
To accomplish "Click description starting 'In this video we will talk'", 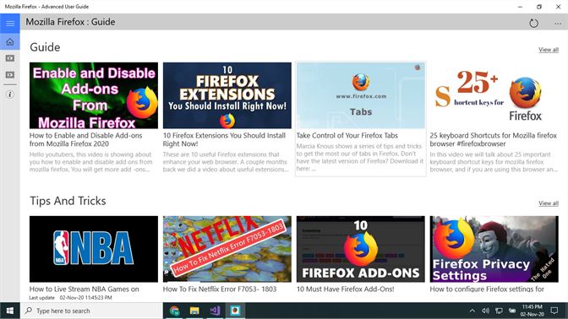I will (494, 162).
